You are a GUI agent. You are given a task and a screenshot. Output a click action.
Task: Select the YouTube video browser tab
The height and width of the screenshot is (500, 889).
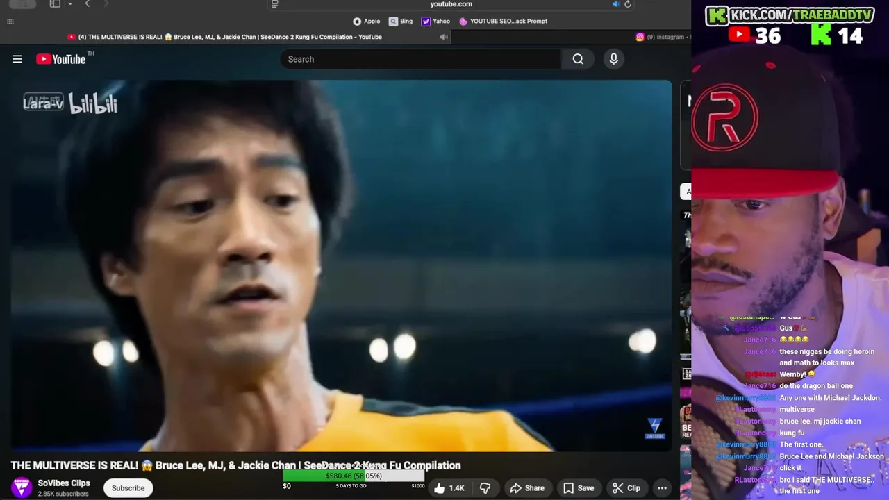click(226, 37)
